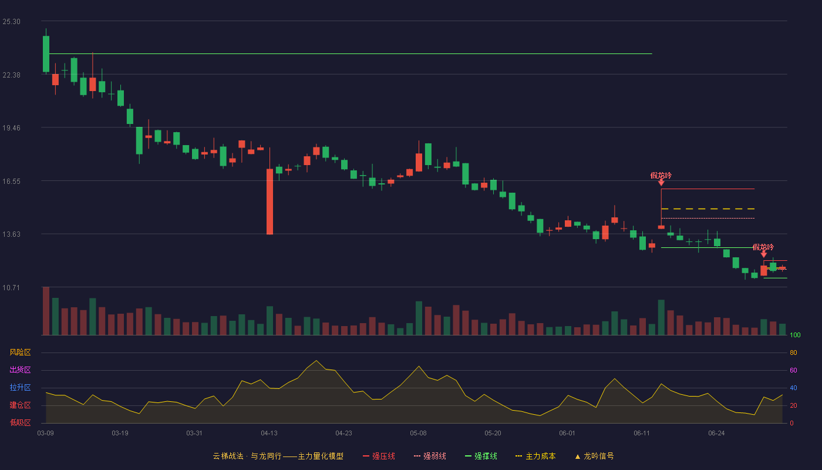Click the 03-19 date label
Viewport: 822px width, 470px height.
click(x=120, y=433)
